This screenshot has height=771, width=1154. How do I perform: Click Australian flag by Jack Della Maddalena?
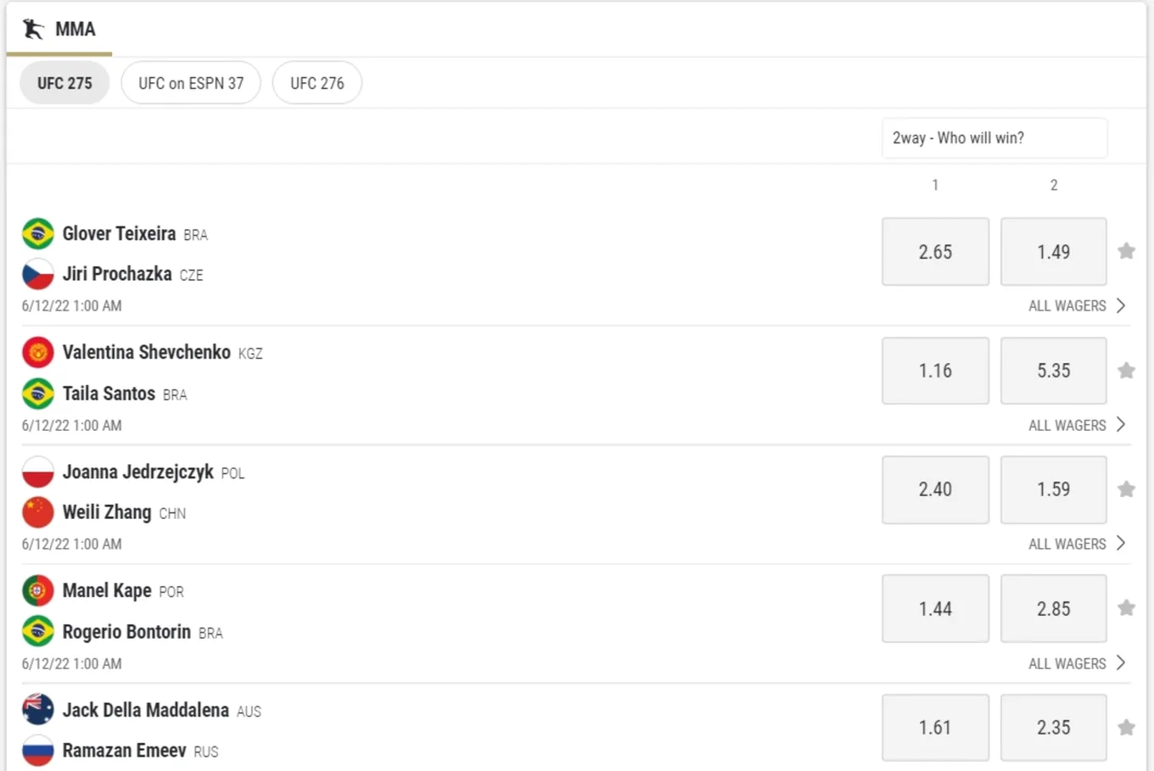click(38, 709)
